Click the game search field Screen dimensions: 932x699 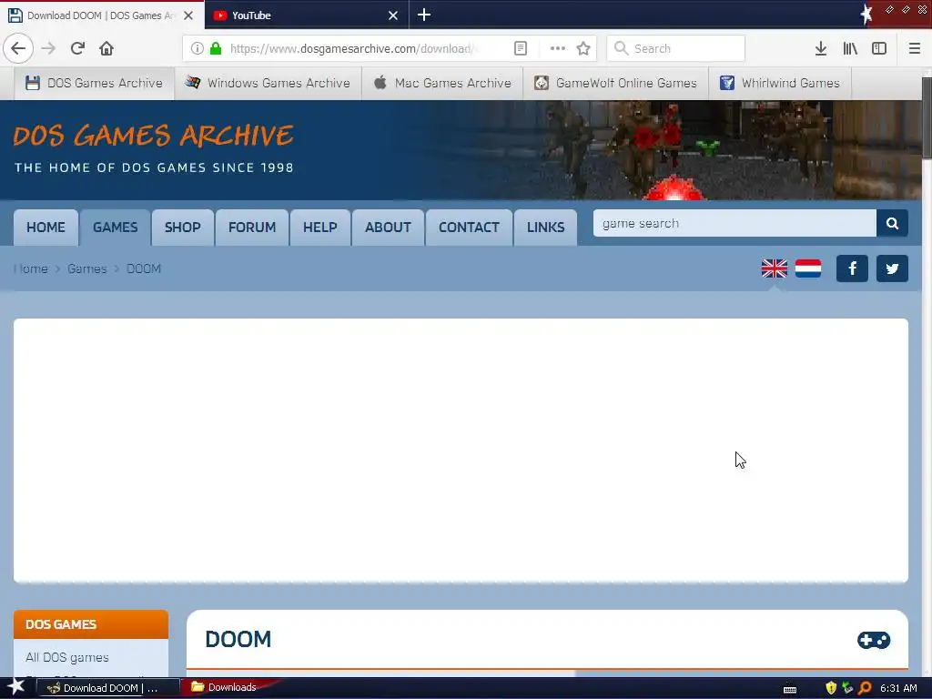click(x=734, y=223)
